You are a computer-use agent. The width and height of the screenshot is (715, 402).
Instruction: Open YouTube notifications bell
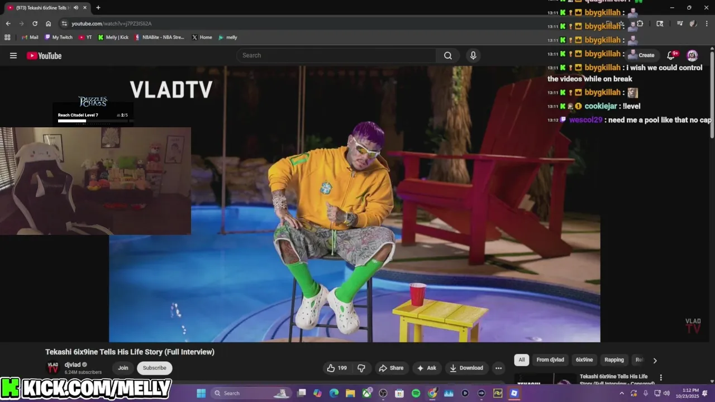click(x=672, y=55)
